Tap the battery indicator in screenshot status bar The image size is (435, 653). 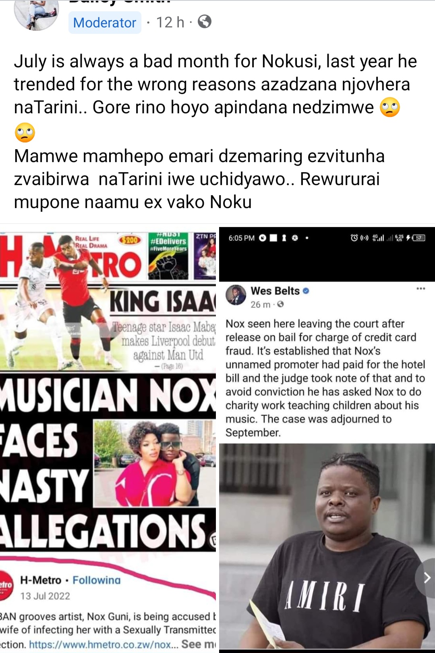(x=420, y=238)
